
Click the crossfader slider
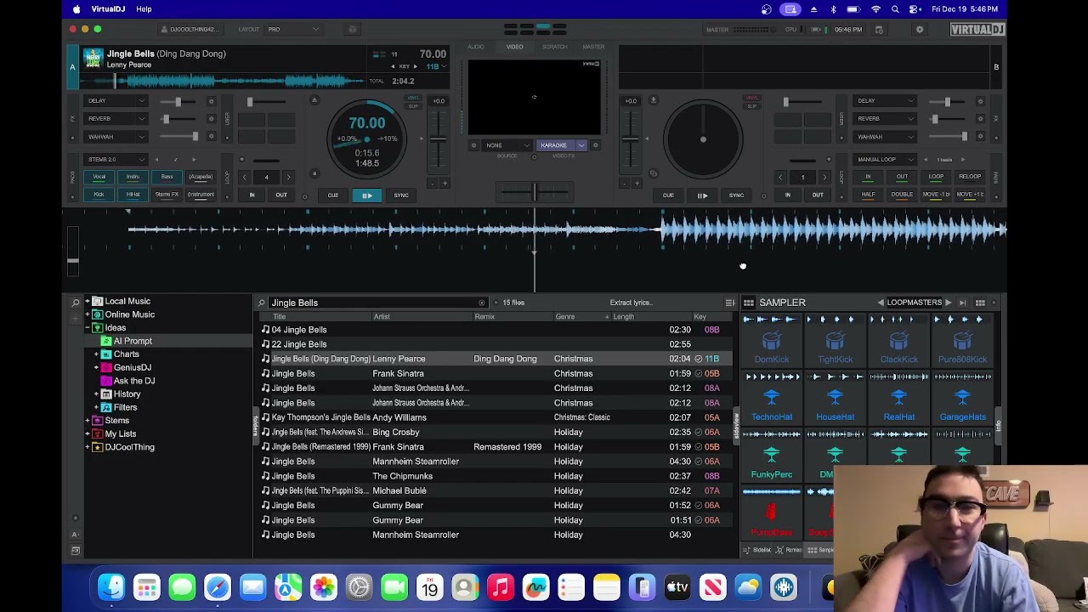(535, 191)
